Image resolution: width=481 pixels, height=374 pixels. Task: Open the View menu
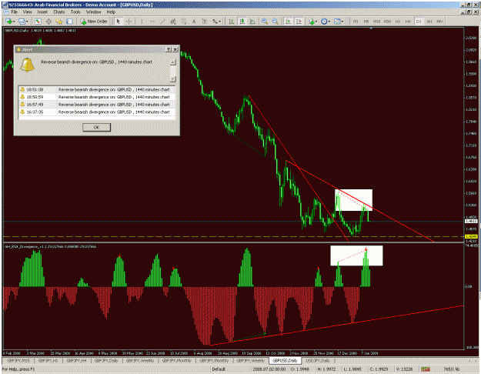tap(27, 12)
